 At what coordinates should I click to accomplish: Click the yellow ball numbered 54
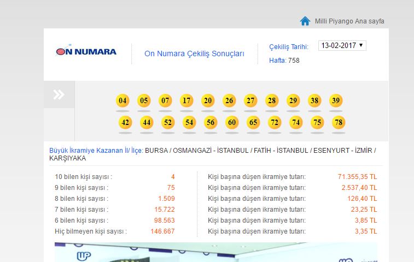point(189,122)
